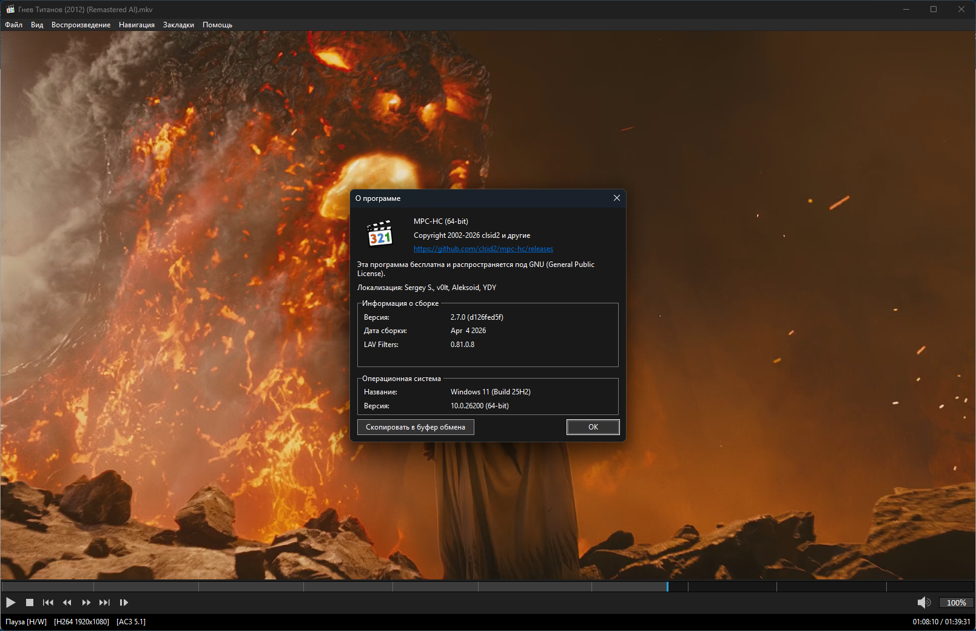This screenshot has height=631, width=976.
Task: Skip to previous chapter button
Action: (x=48, y=602)
